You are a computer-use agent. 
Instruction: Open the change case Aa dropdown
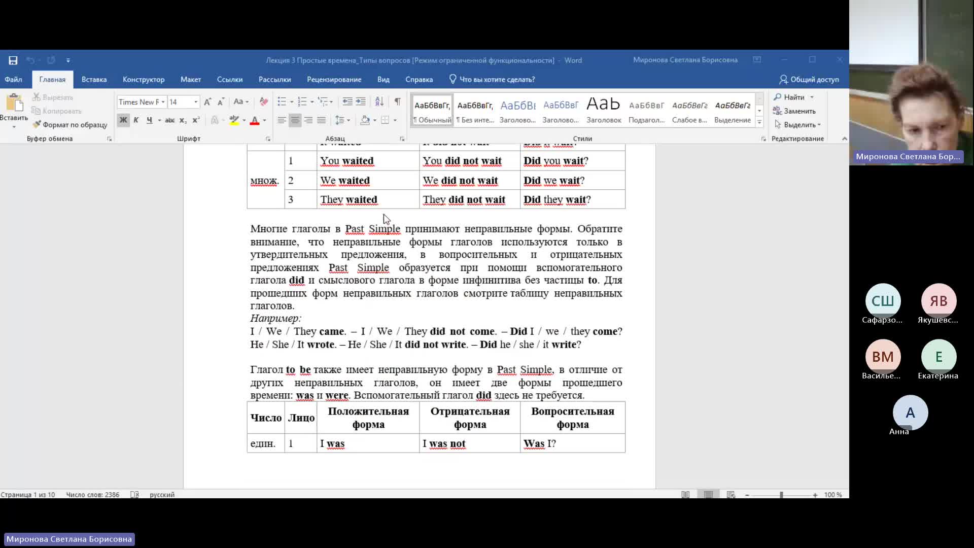point(241,102)
